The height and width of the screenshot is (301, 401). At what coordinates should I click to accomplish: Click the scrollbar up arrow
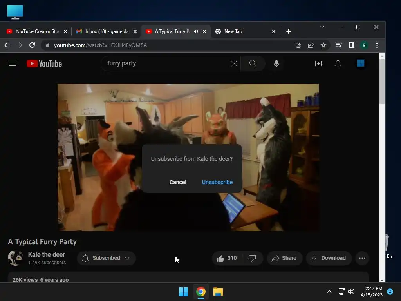click(x=382, y=56)
